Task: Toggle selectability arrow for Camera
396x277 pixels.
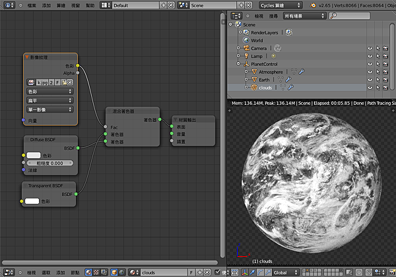Action: (x=378, y=48)
